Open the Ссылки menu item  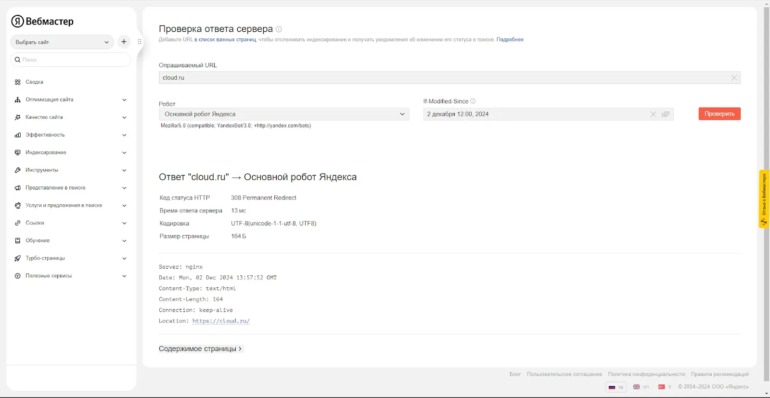35,223
